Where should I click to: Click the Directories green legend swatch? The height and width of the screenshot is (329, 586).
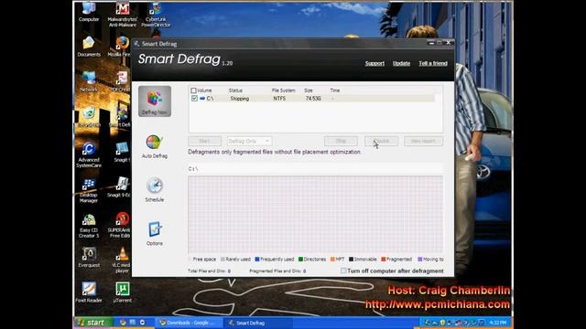click(x=301, y=260)
